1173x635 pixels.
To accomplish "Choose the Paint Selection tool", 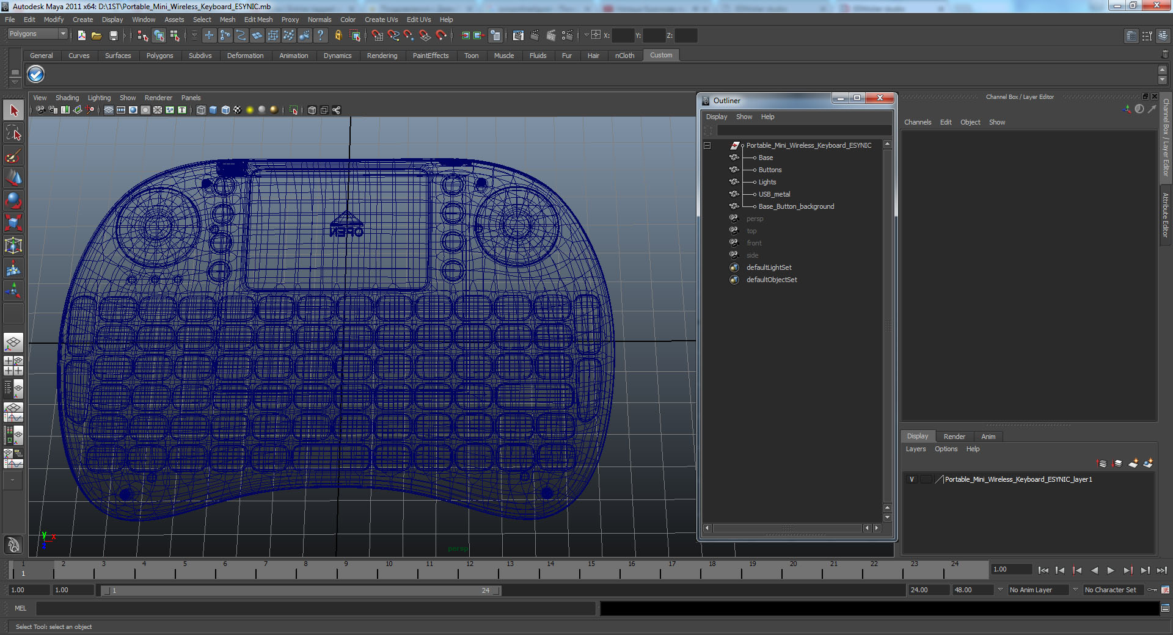I will coord(13,156).
